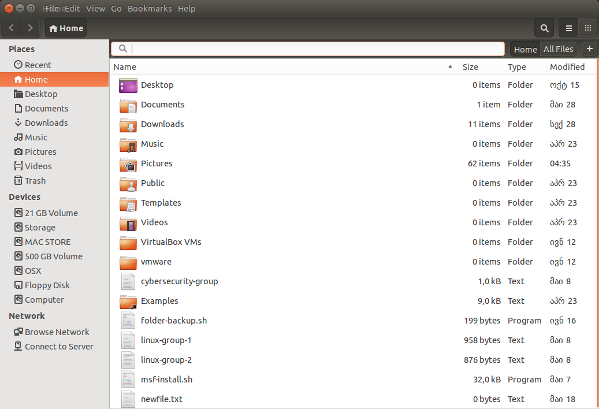The height and width of the screenshot is (409, 599).
Task: Click Connect to Server
Action: pos(54,347)
